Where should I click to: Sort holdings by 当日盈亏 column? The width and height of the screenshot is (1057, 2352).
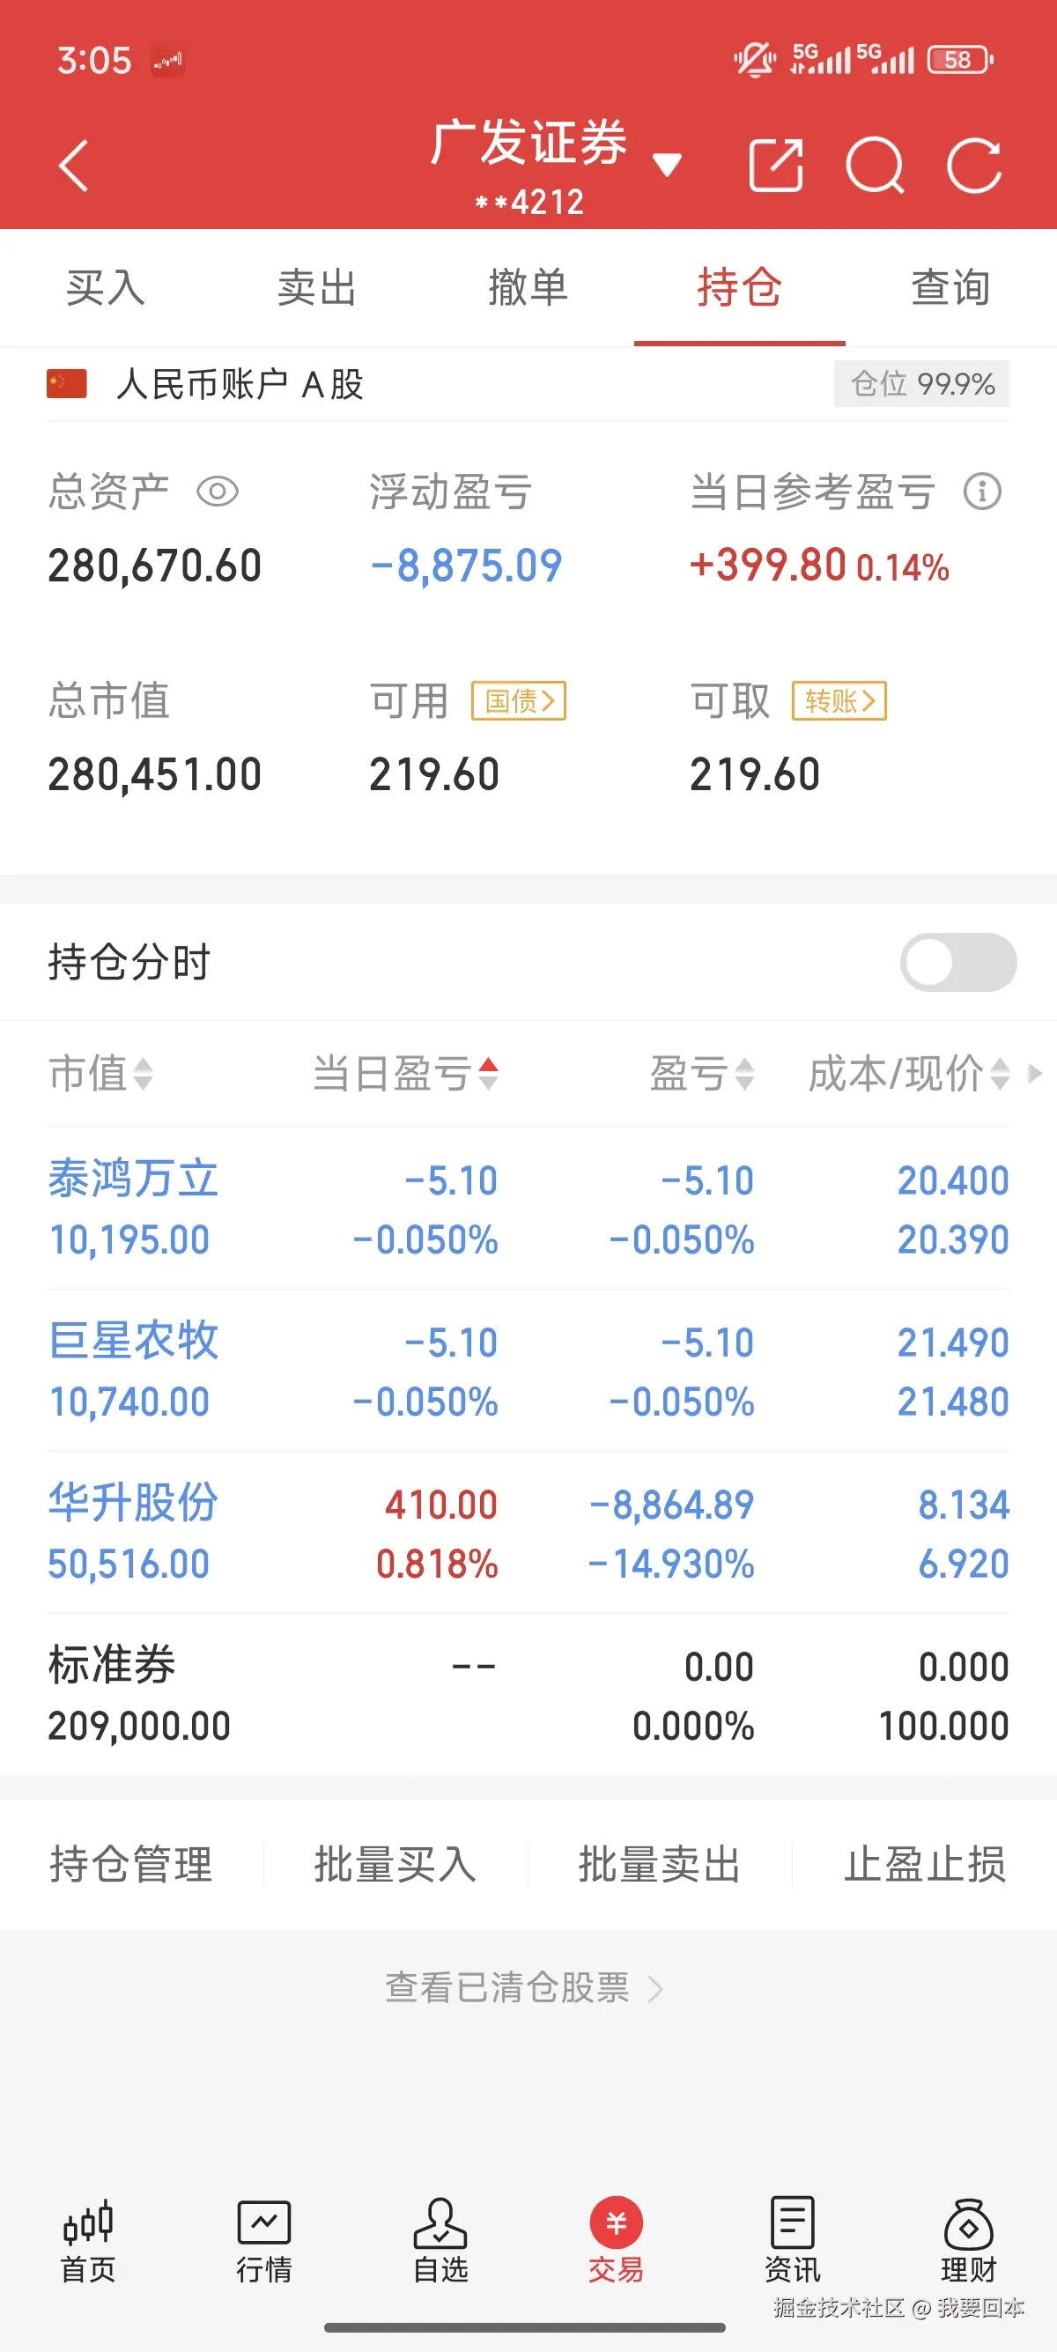(x=404, y=1073)
